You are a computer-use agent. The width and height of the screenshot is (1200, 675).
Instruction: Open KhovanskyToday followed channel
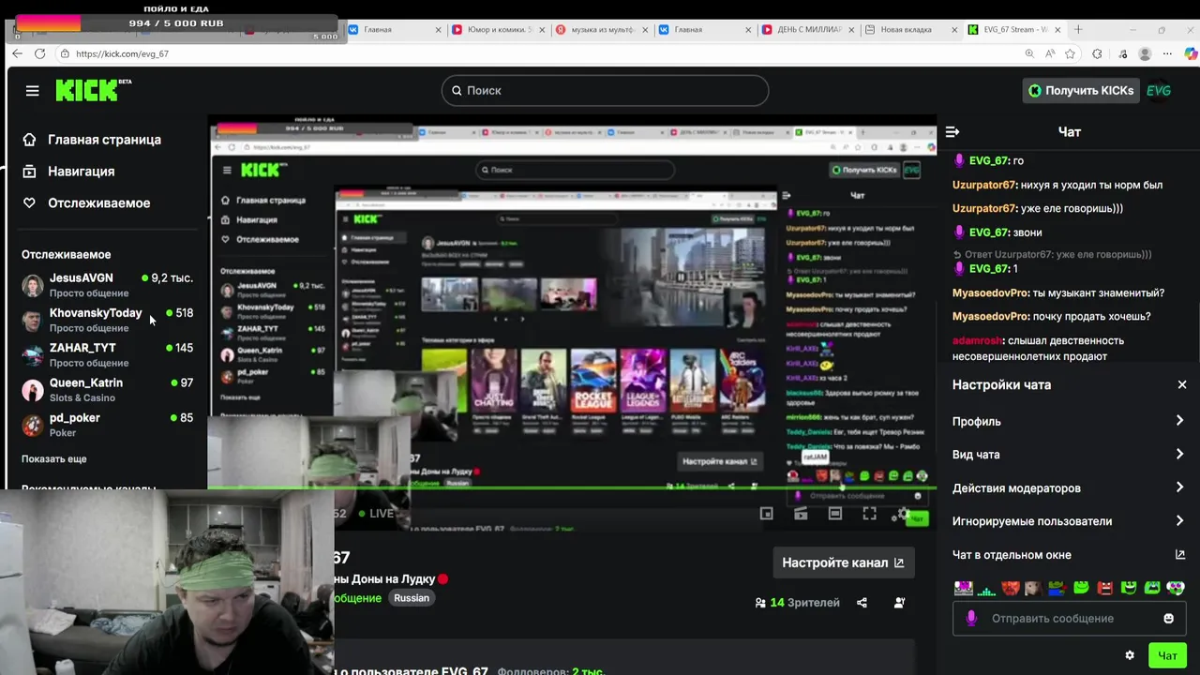coord(108,320)
